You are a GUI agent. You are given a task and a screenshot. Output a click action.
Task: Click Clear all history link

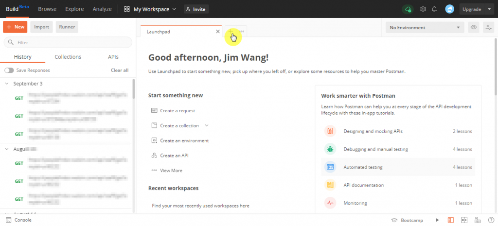click(x=120, y=70)
